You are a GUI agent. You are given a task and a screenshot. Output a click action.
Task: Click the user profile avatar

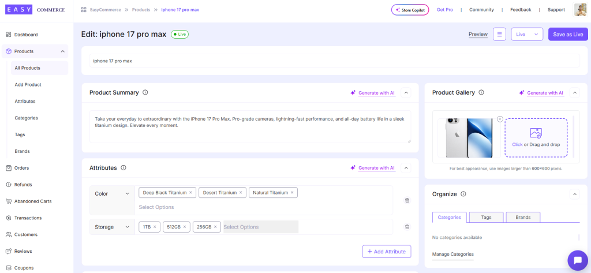tap(580, 10)
